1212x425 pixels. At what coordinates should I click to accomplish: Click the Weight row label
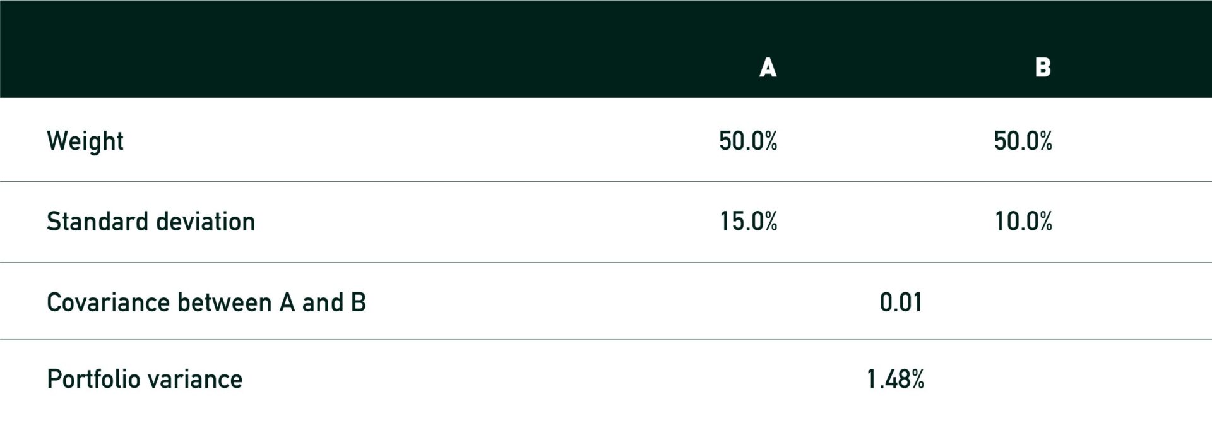pos(85,141)
